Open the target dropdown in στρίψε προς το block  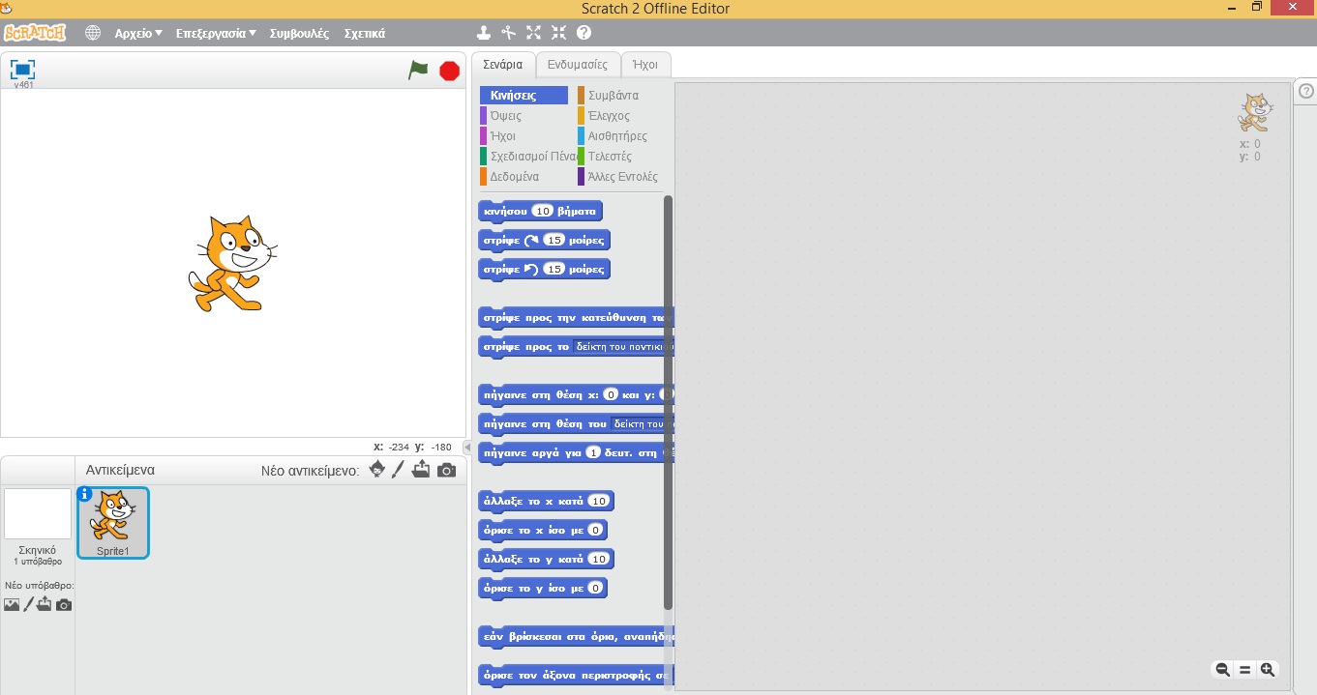(622, 346)
